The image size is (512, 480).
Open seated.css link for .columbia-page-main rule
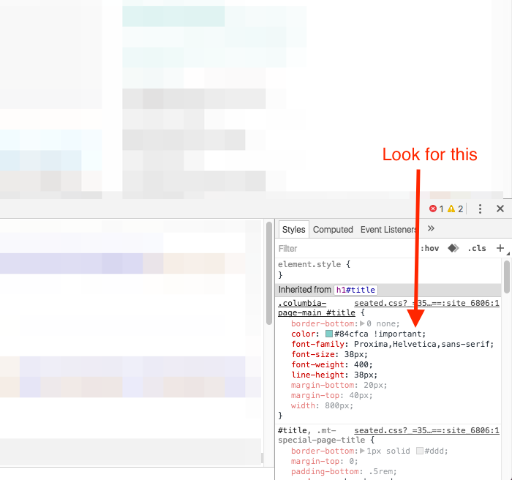(426, 303)
